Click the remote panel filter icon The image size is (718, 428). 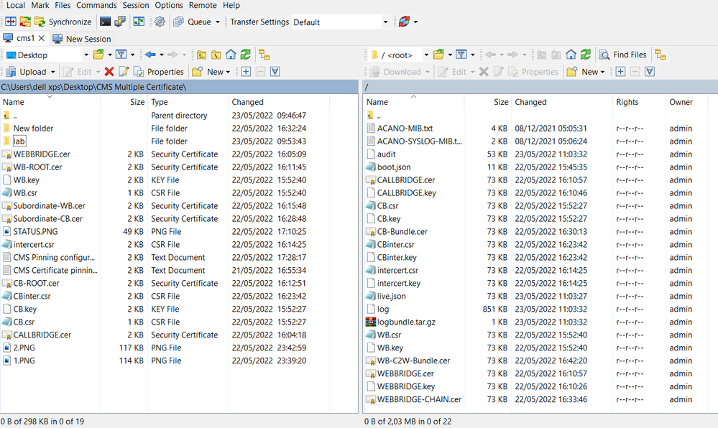461,55
